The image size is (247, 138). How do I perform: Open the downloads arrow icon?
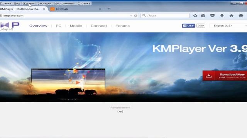tap(222, 15)
